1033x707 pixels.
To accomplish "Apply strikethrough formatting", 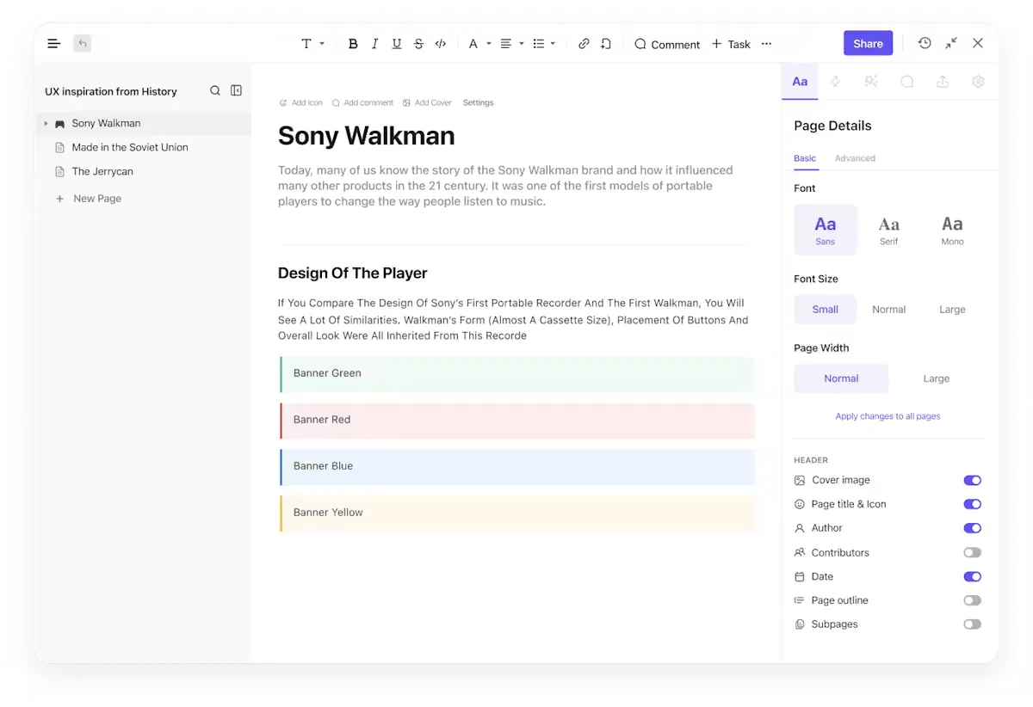I will [x=418, y=44].
